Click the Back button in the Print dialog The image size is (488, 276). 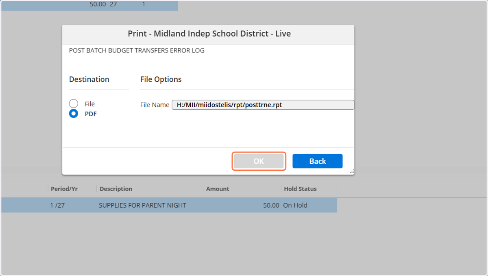coord(318,161)
